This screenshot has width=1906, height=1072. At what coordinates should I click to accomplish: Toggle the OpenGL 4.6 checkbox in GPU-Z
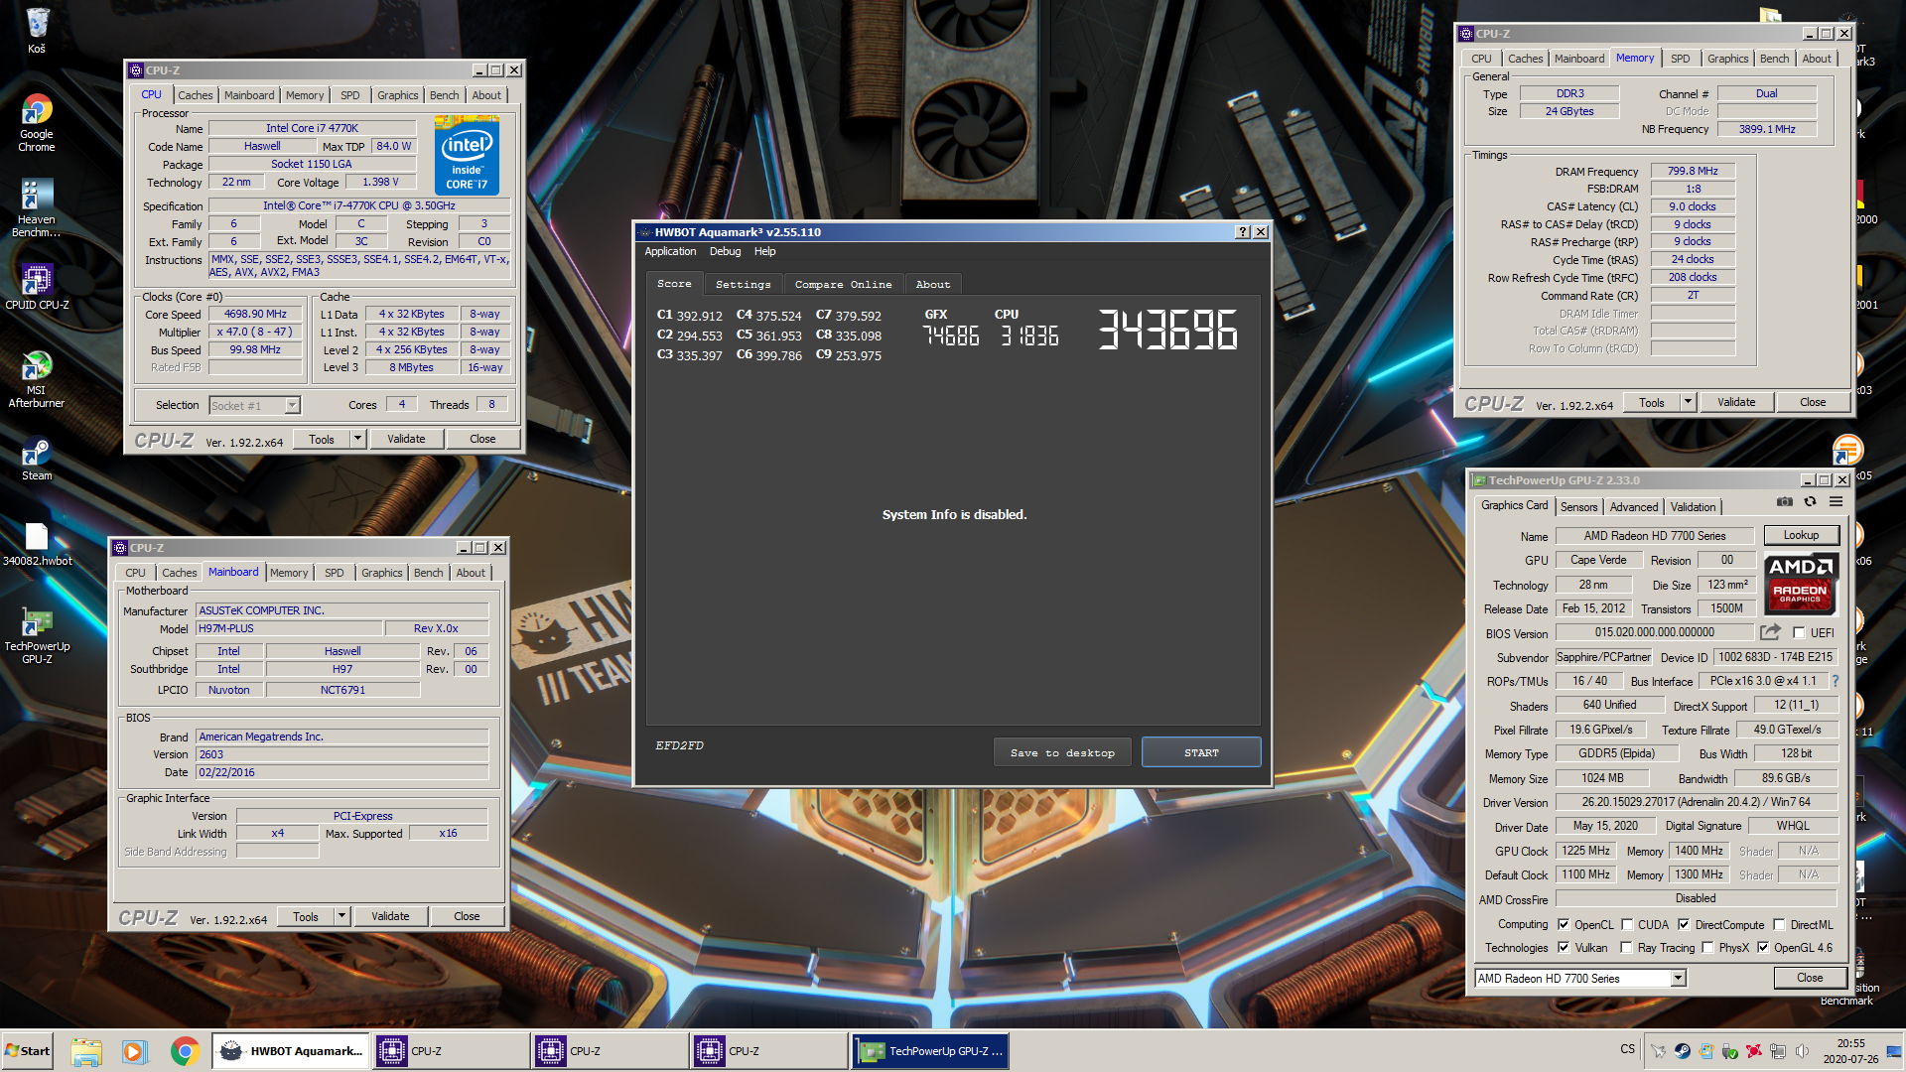[x=1763, y=948]
